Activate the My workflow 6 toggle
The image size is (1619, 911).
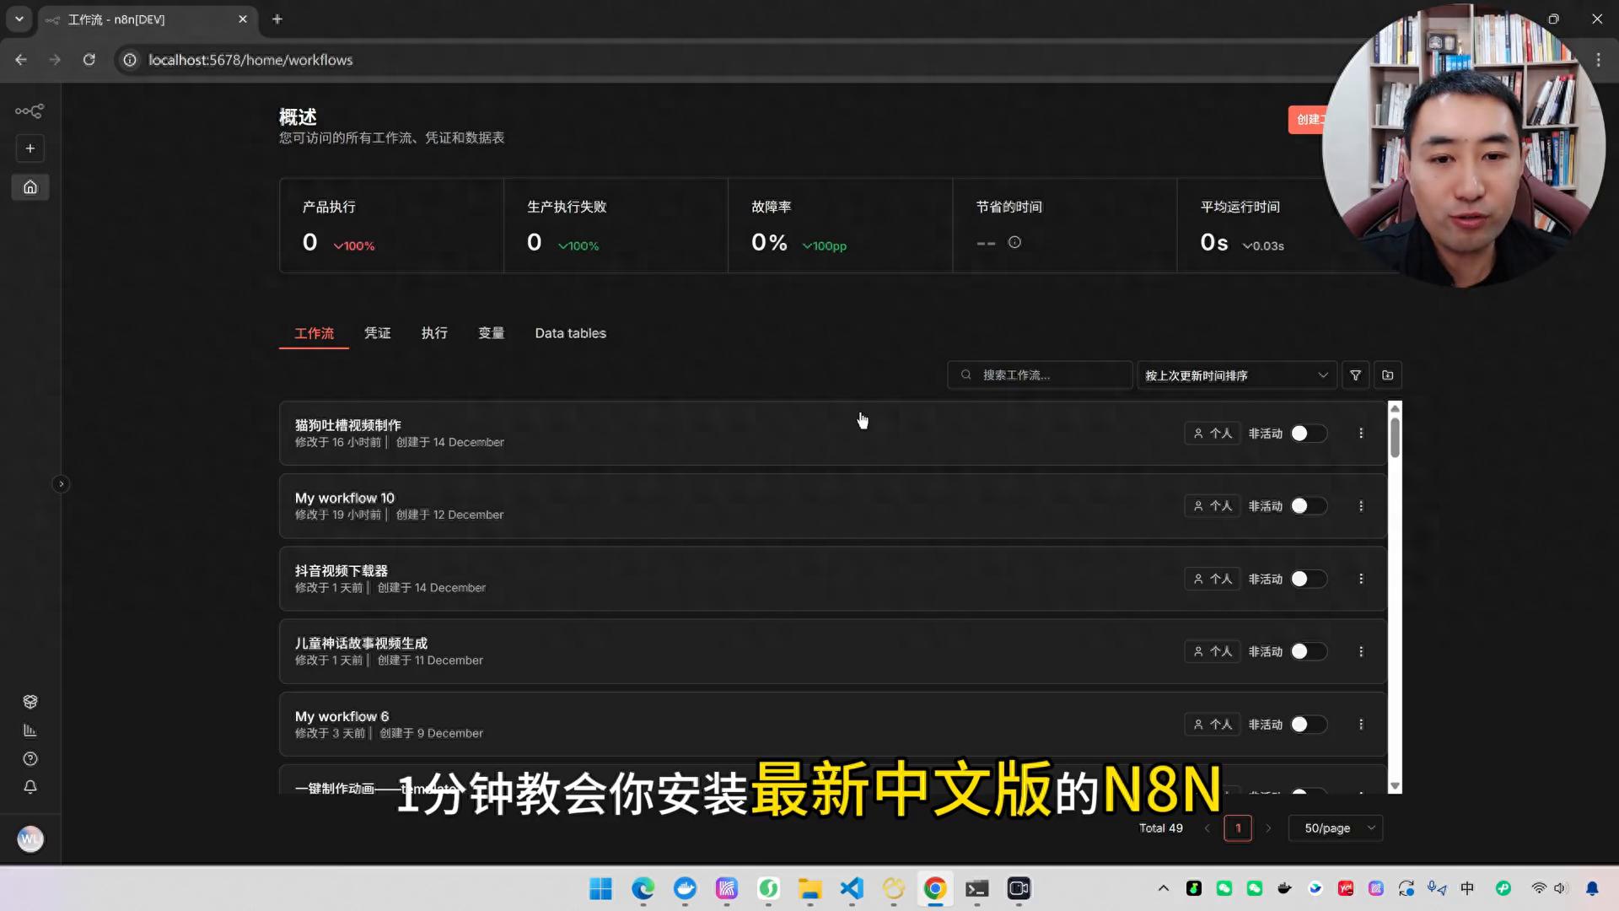click(1308, 725)
